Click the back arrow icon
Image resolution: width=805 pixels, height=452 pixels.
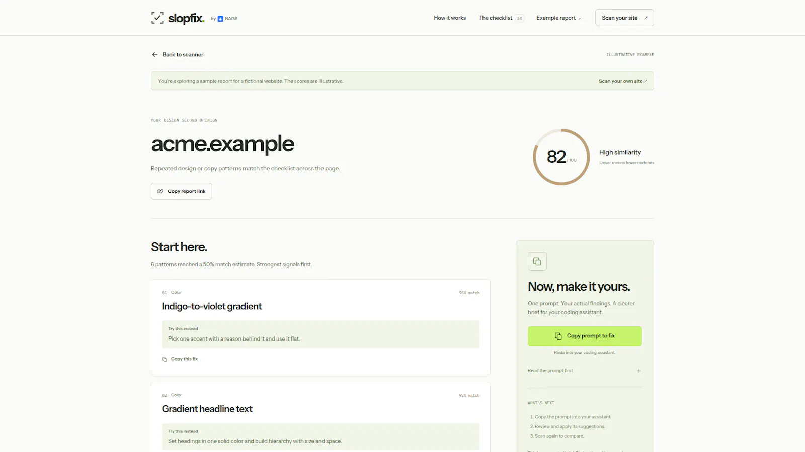click(154, 55)
